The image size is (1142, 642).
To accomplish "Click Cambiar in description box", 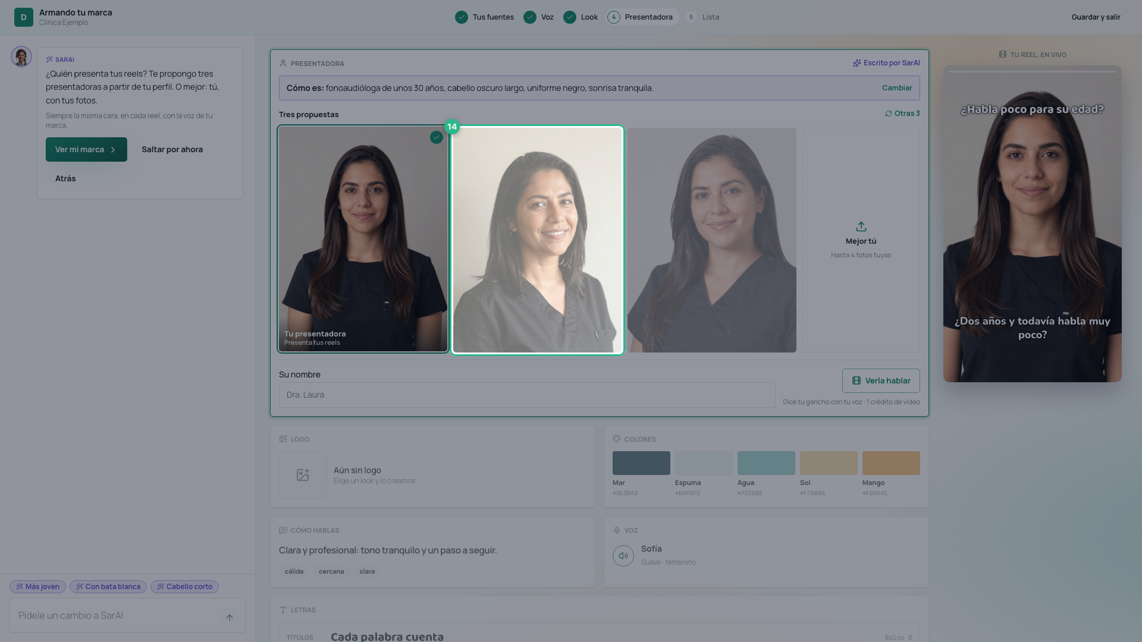I will (897, 88).
